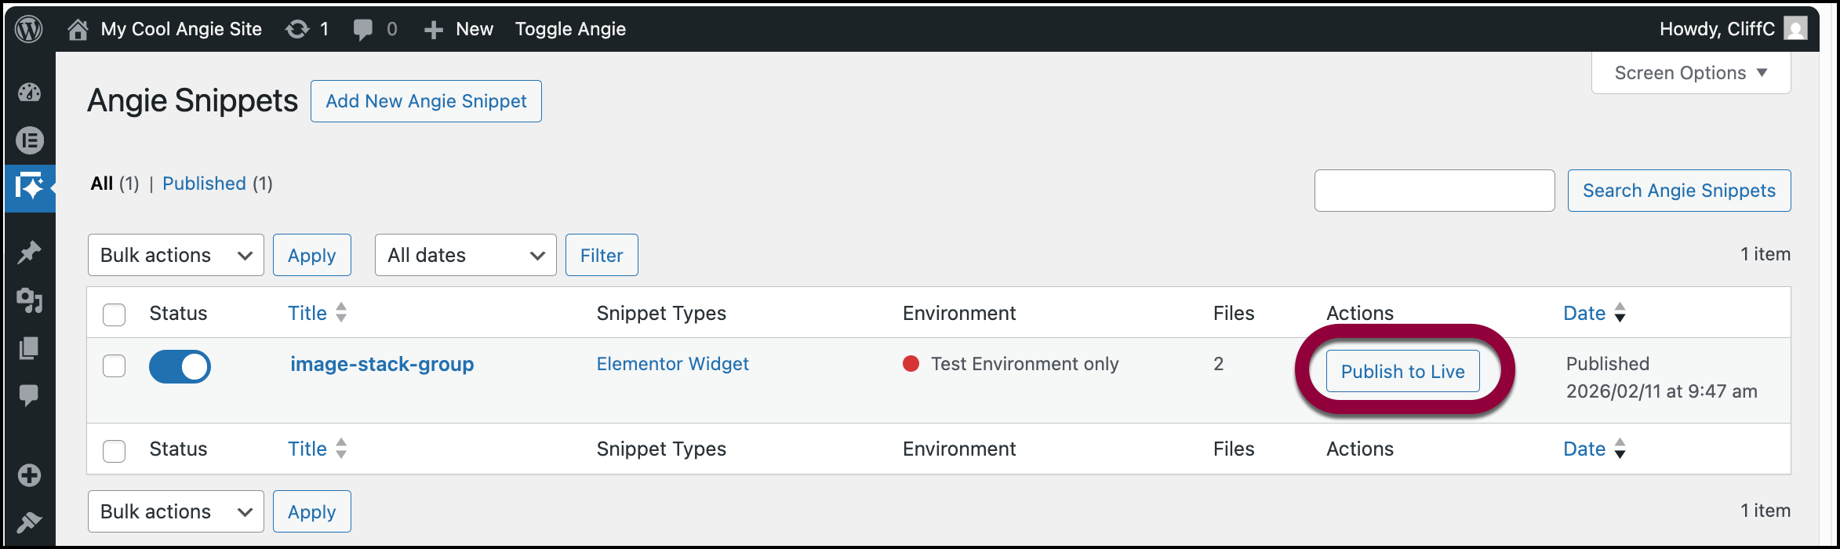Expand the Screen Options panel
Screen dimensions: 1840x549
pyautogui.click(x=1689, y=72)
